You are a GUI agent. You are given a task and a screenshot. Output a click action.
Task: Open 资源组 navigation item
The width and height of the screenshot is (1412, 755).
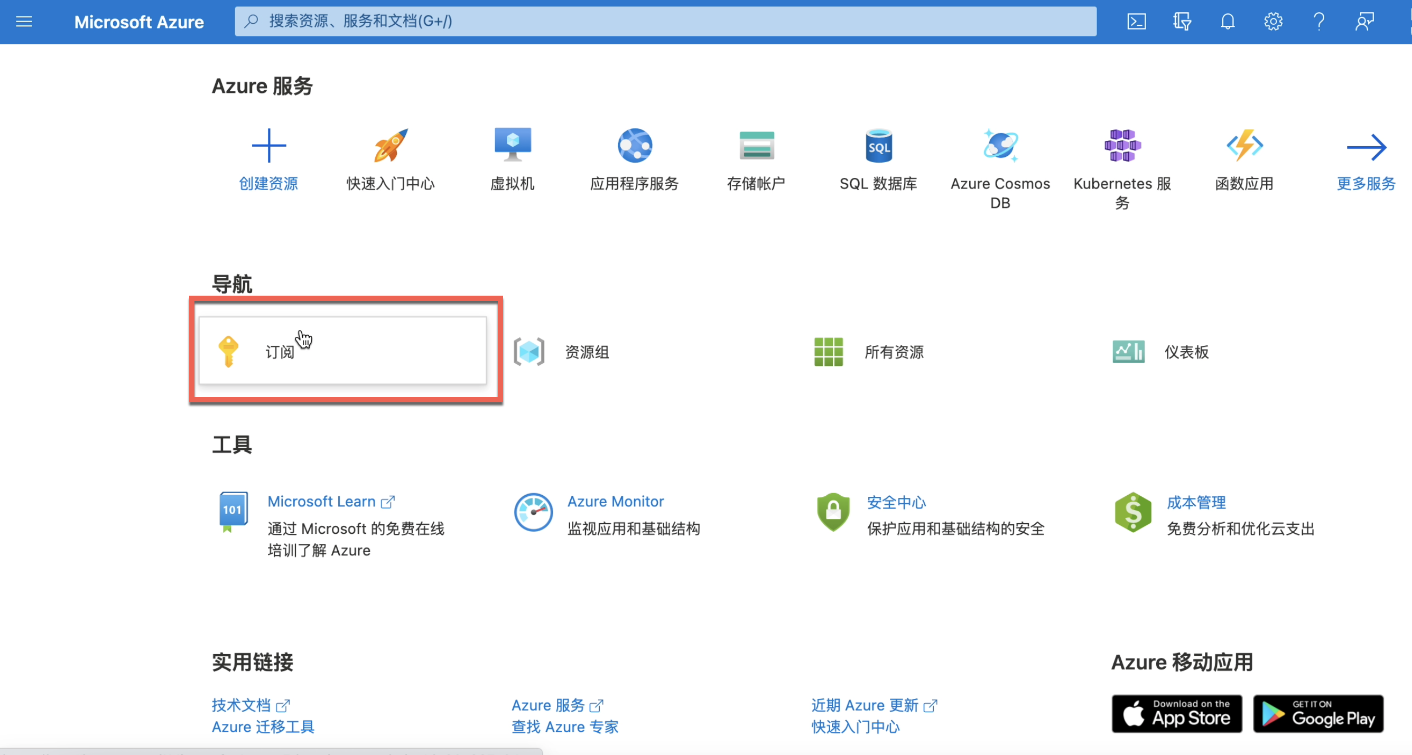point(587,352)
